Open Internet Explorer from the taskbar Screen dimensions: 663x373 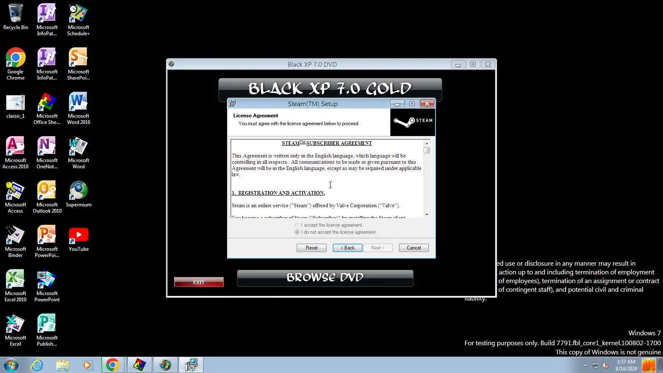37,365
